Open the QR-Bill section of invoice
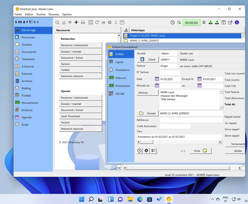Viewport: 248px width, 204px height. click(x=119, y=94)
